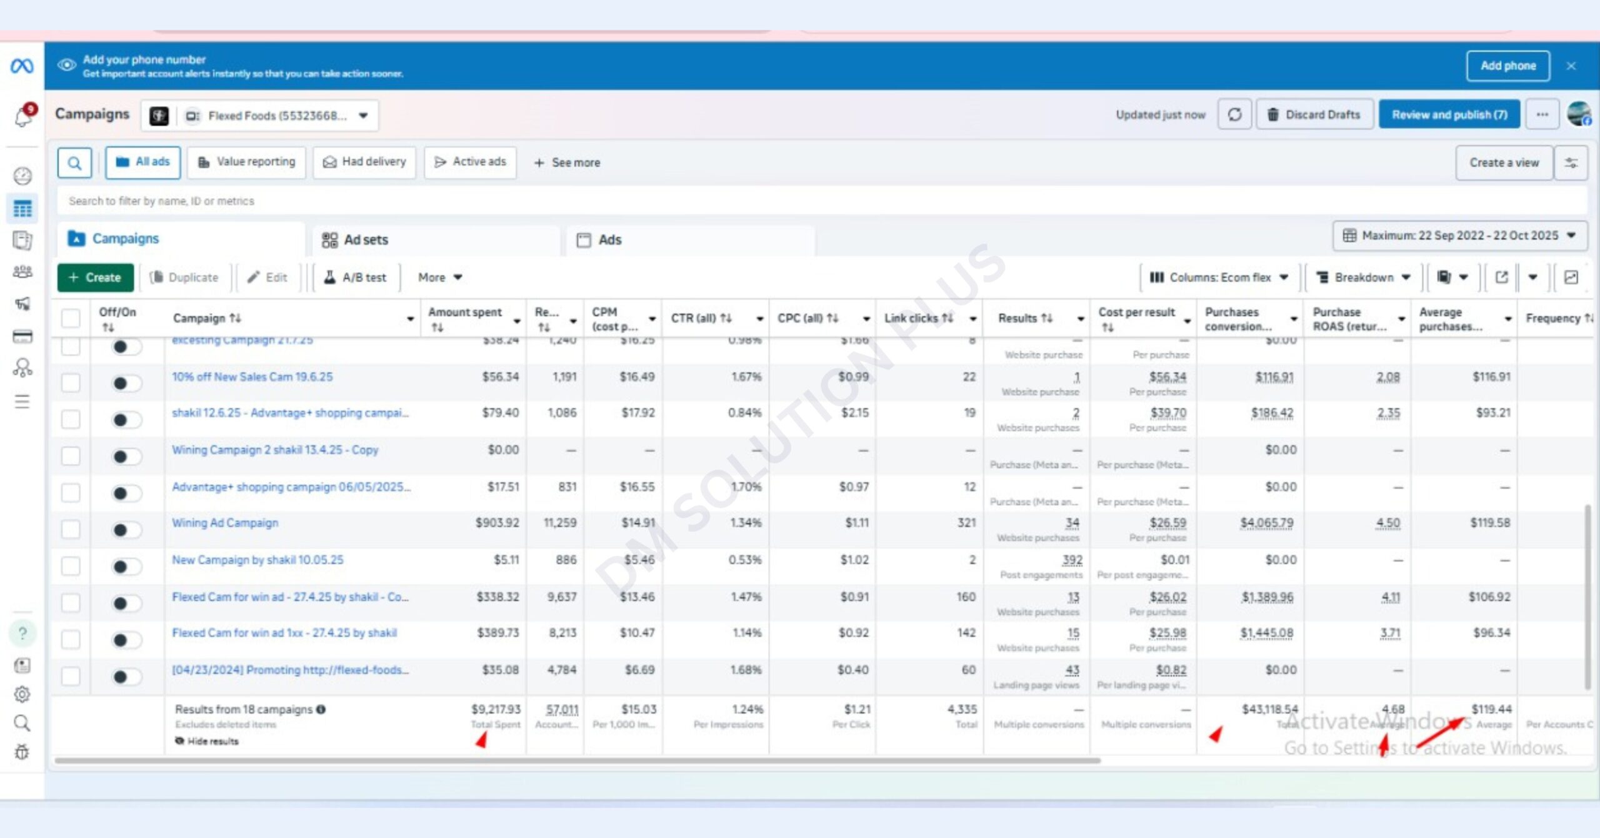Open the Wining Ad Campaign link
Image resolution: width=1600 pixels, height=838 pixels.
pyautogui.click(x=225, y=523)
